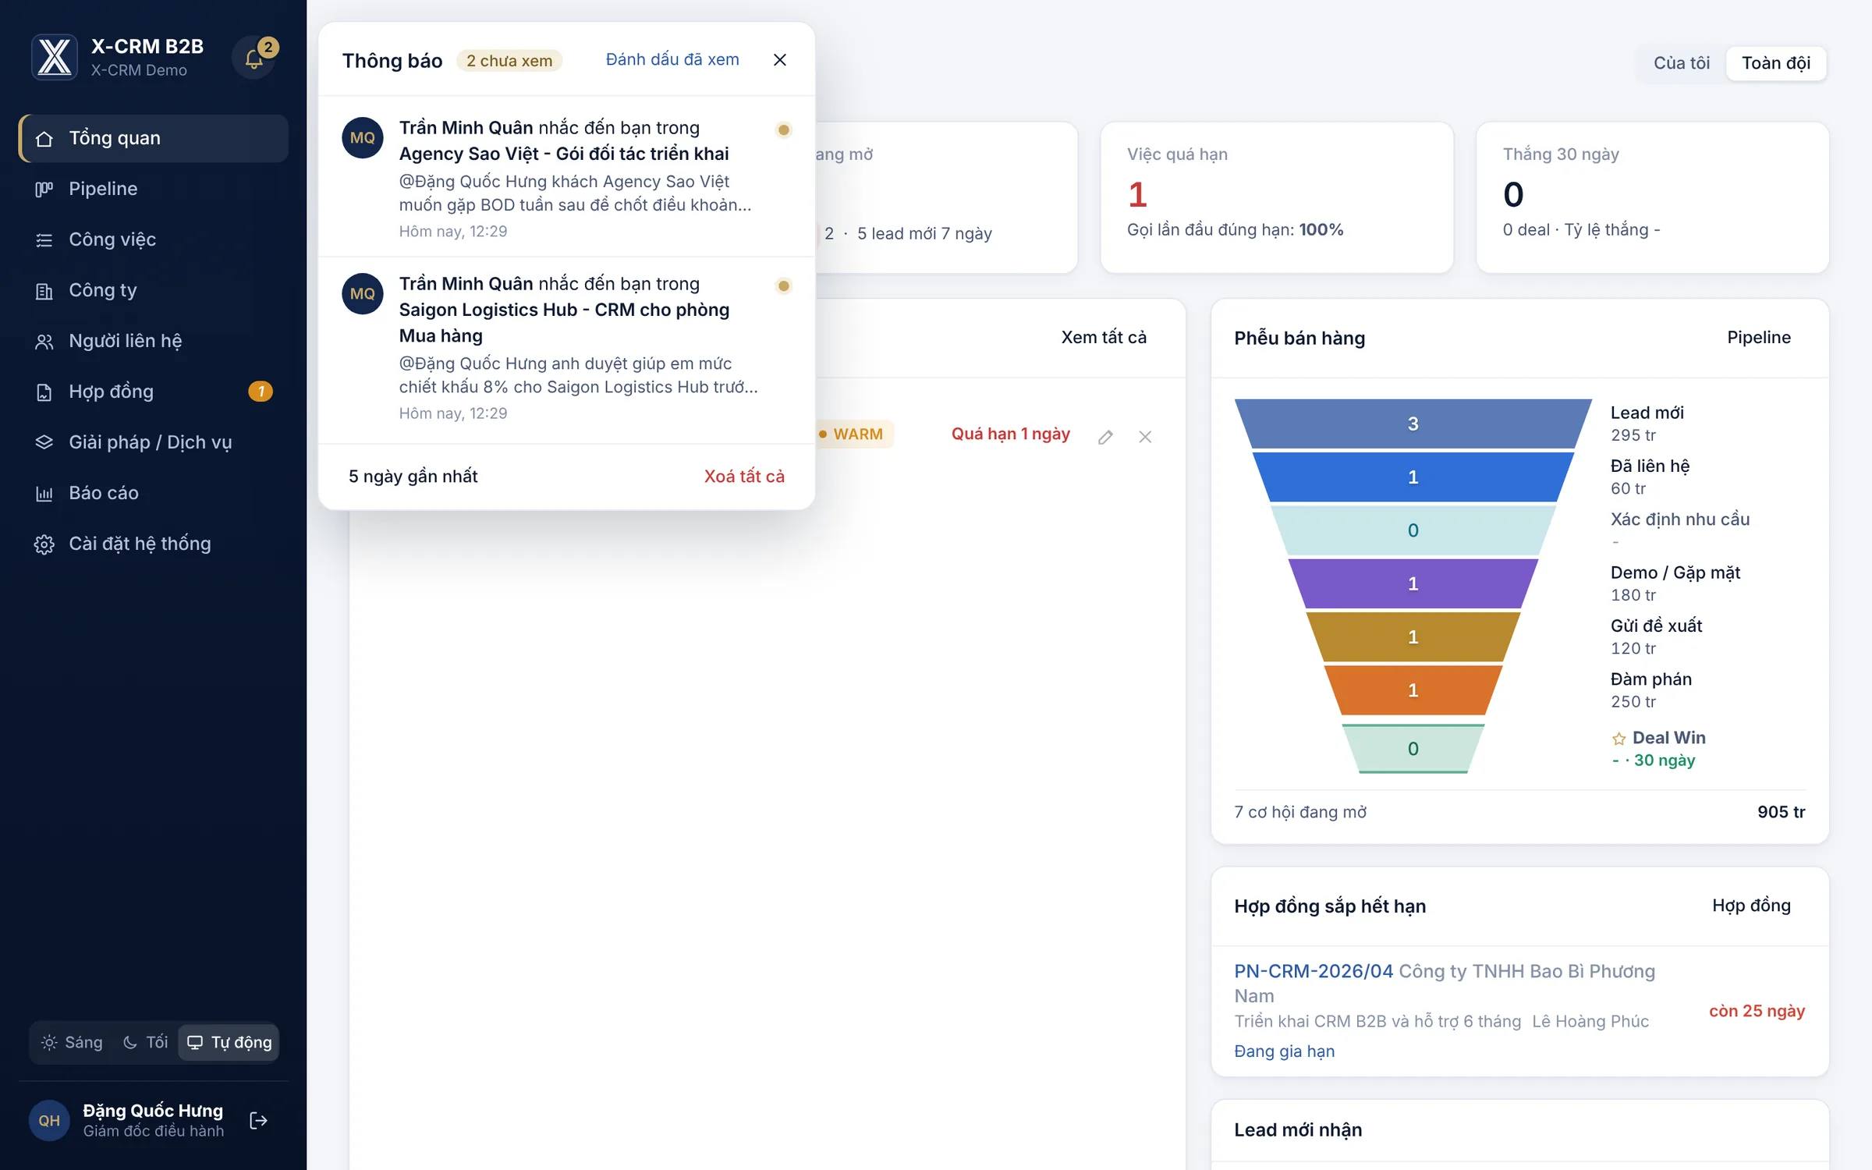The height and width of the screenshot is (1170, 1872).
Task: Switch theme to Tối dark mode
Action: coord(146,1042)
